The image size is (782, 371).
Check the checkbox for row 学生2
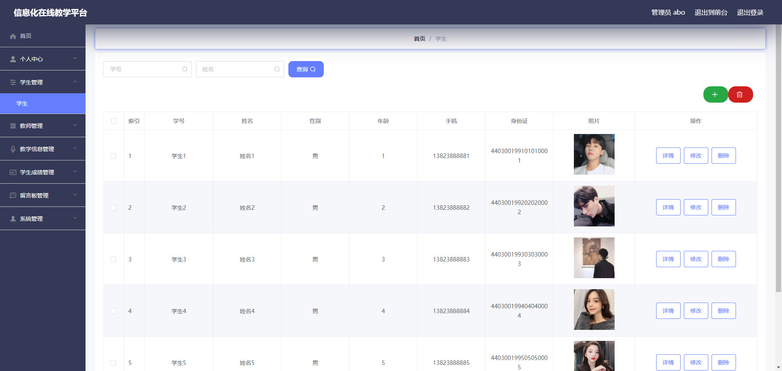pyautogui.click(x=113, y=208)
